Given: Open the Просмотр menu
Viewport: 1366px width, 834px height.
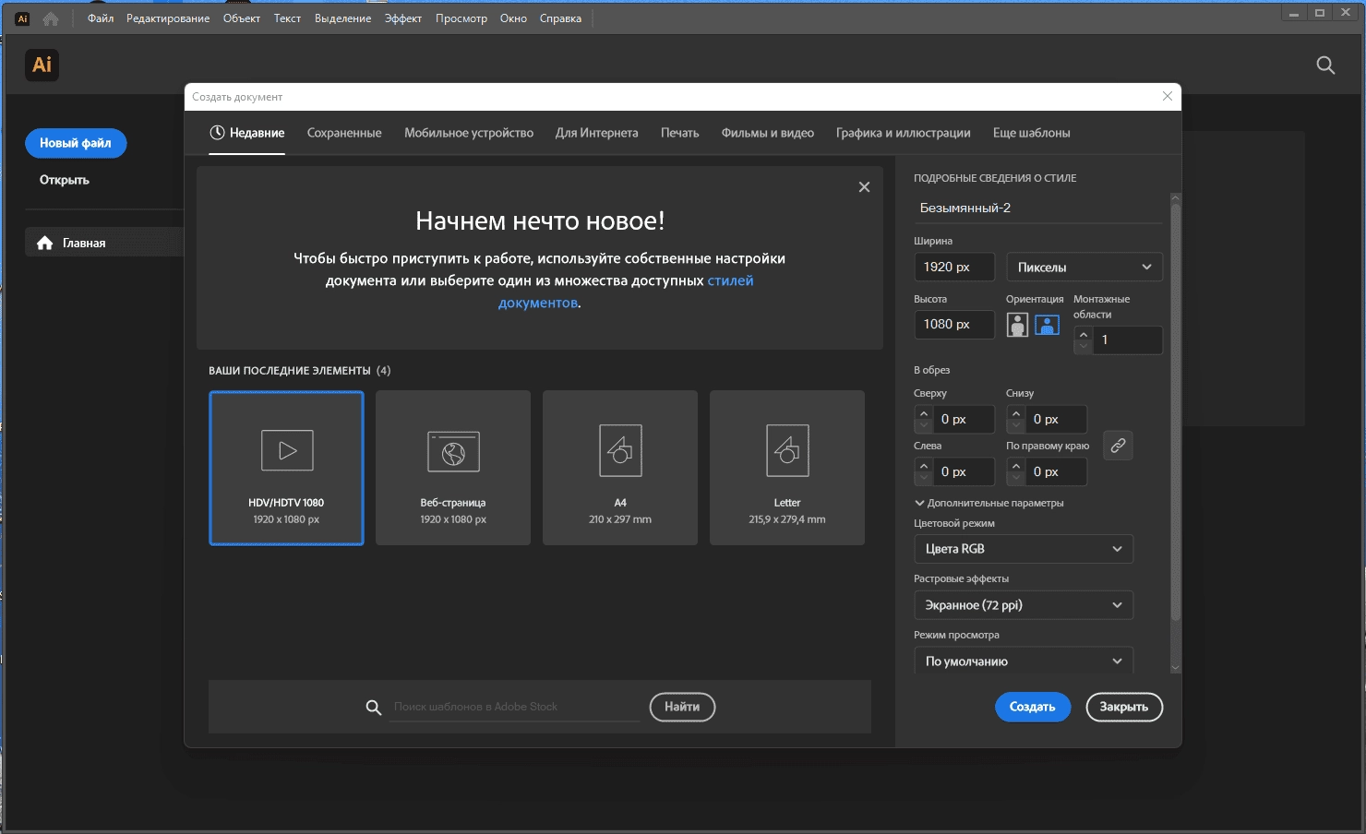Looking at the screenshot, I should pyautogui.click(x=461, y=18).
